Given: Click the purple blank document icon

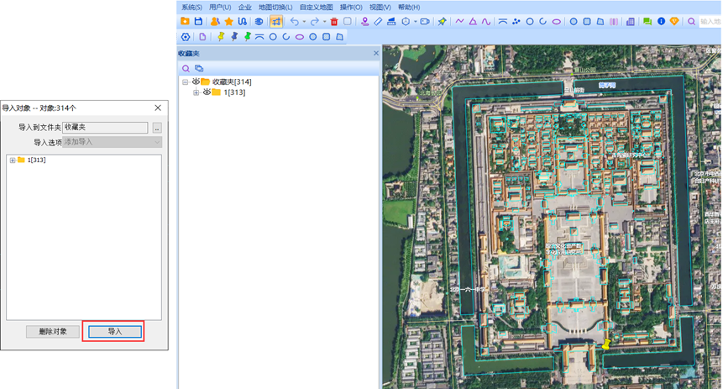Looking at the screenshot, I should click(202, 36).
